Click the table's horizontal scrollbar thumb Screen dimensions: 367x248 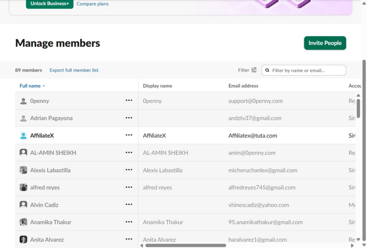(185, 245)
